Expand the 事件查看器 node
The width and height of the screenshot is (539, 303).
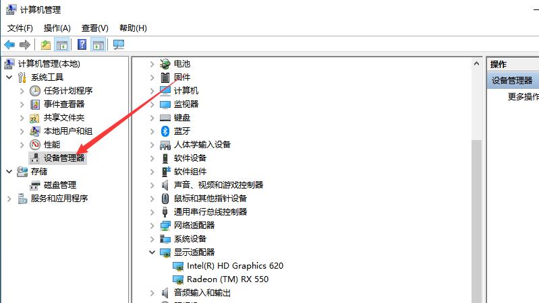point(22,104)
